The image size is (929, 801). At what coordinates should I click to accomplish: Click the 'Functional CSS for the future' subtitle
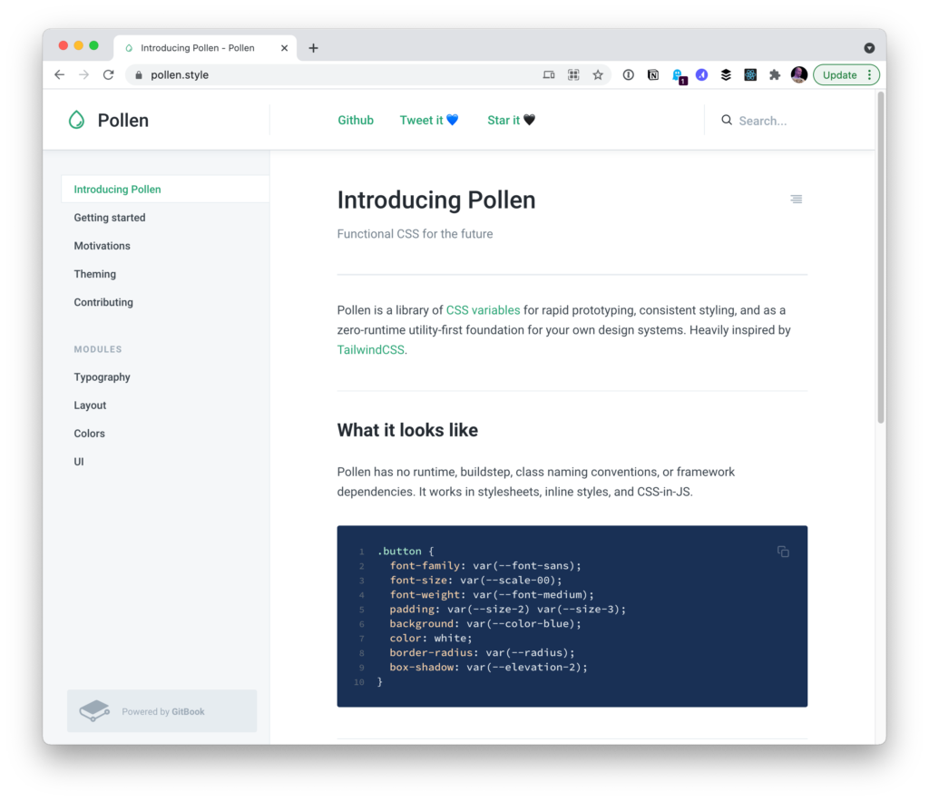pyautogui.click(x=415, y=234)
